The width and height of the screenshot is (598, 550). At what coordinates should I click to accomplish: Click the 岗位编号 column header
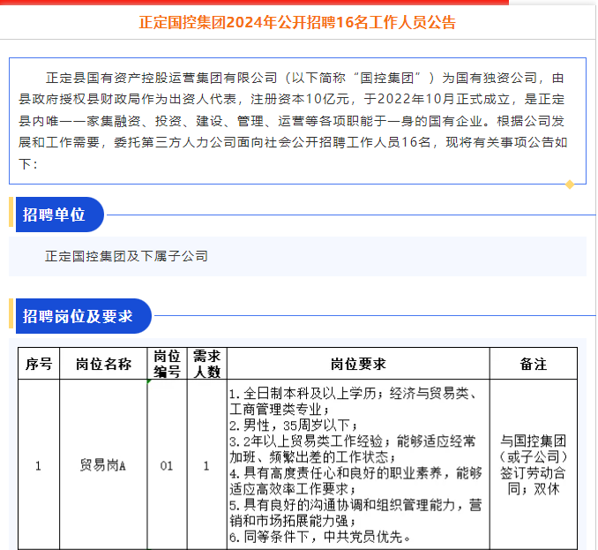[167, 364]
